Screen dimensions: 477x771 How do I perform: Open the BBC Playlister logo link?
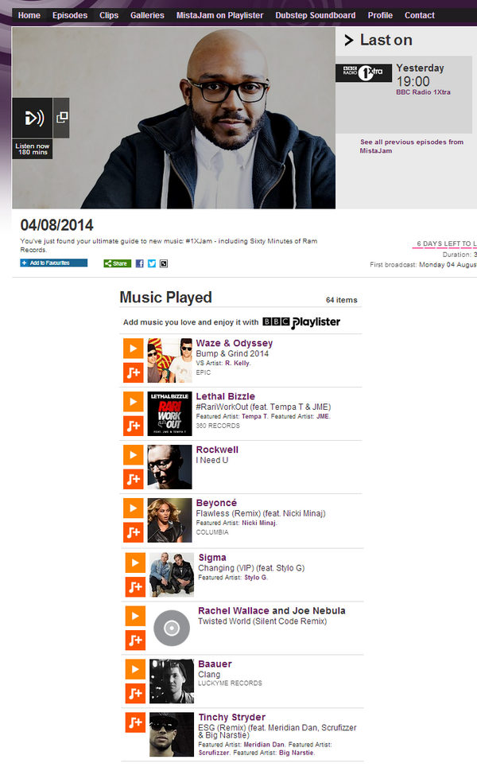pyautogui.click(x=301, y=322)
